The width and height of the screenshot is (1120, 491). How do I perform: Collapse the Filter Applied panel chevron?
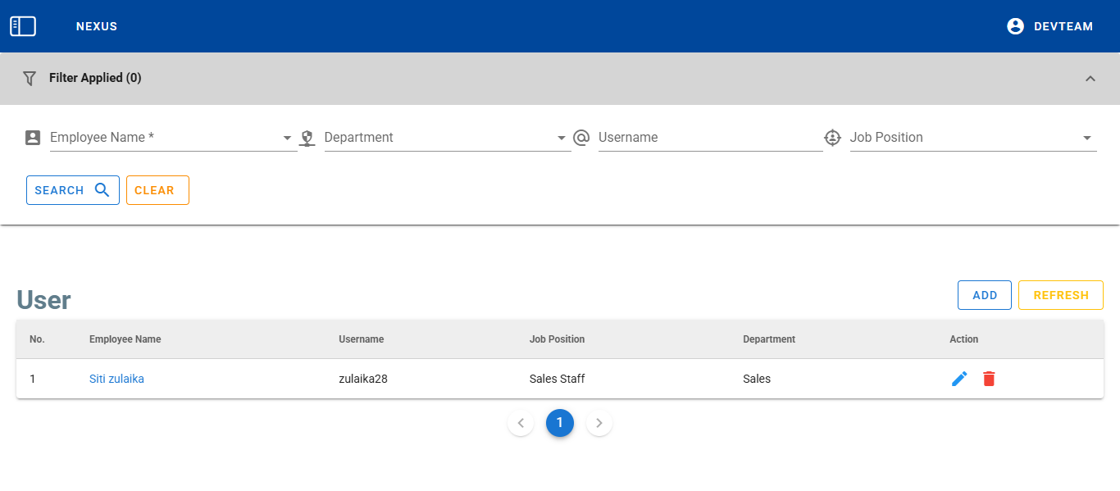point(1090,79)
